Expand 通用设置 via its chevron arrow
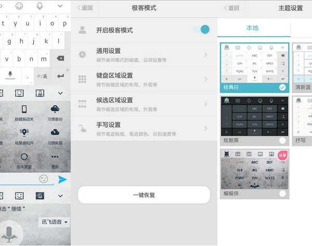312x246 pixels. tap(206, 55)
